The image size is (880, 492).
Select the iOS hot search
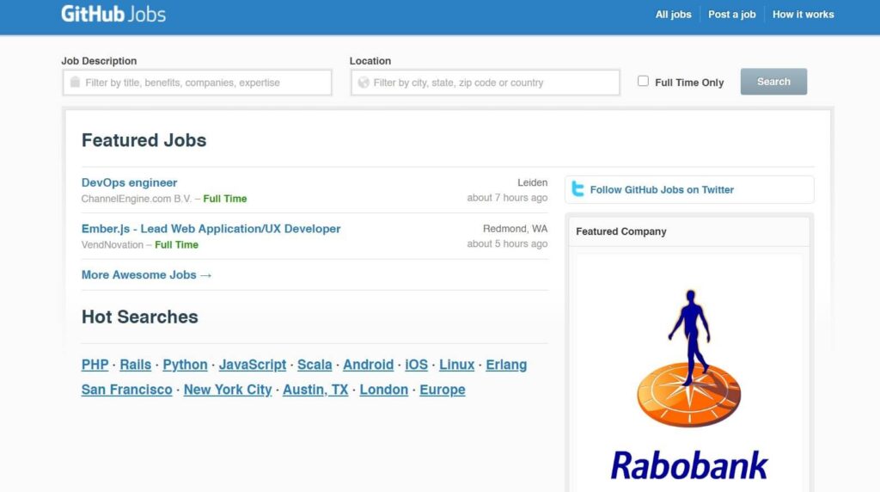point(417,365)
